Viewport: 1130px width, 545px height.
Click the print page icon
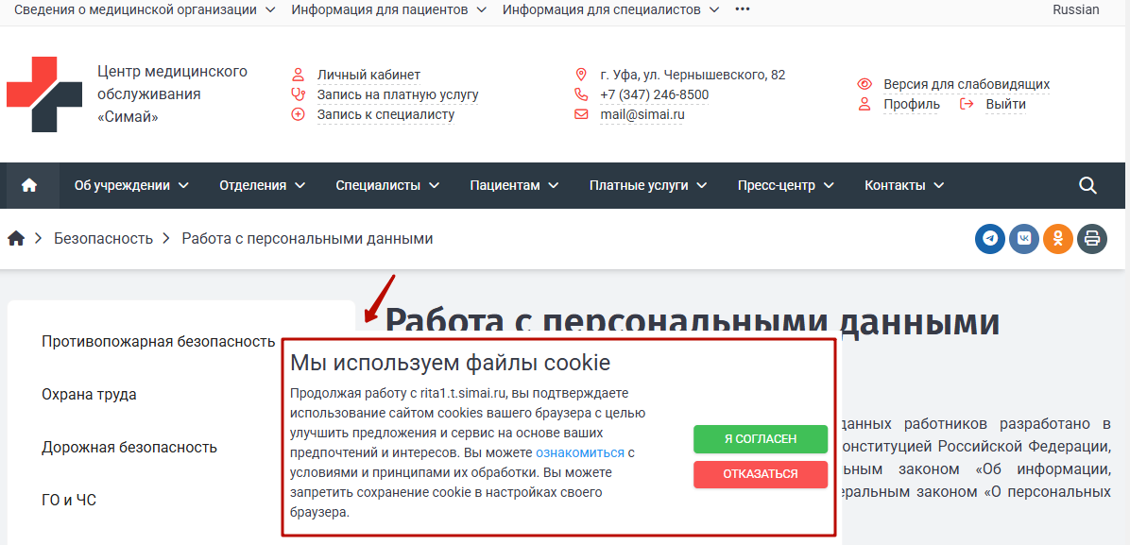[1092, 238]
